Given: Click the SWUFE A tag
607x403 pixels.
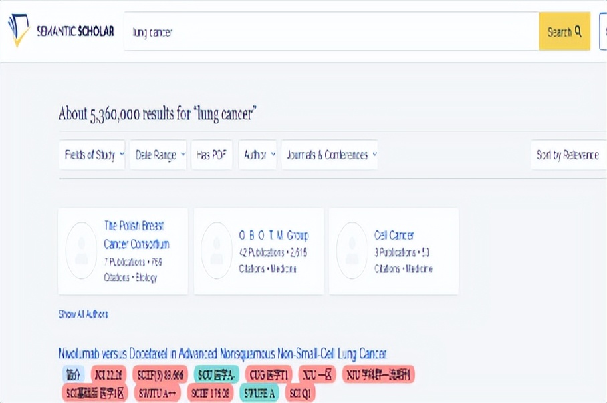Looking at the screenshot, I should pos(259,393).
